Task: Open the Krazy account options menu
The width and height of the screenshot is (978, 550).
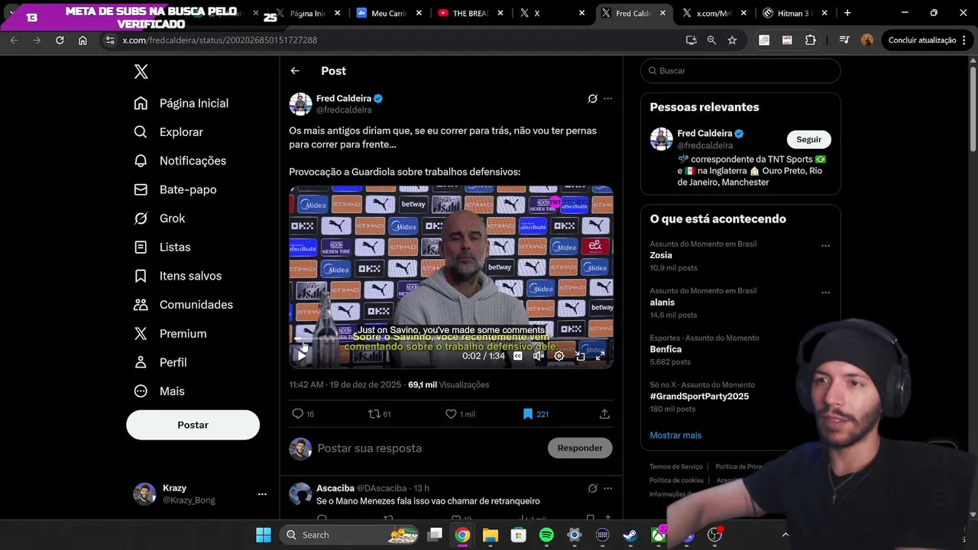Action: 262,494
